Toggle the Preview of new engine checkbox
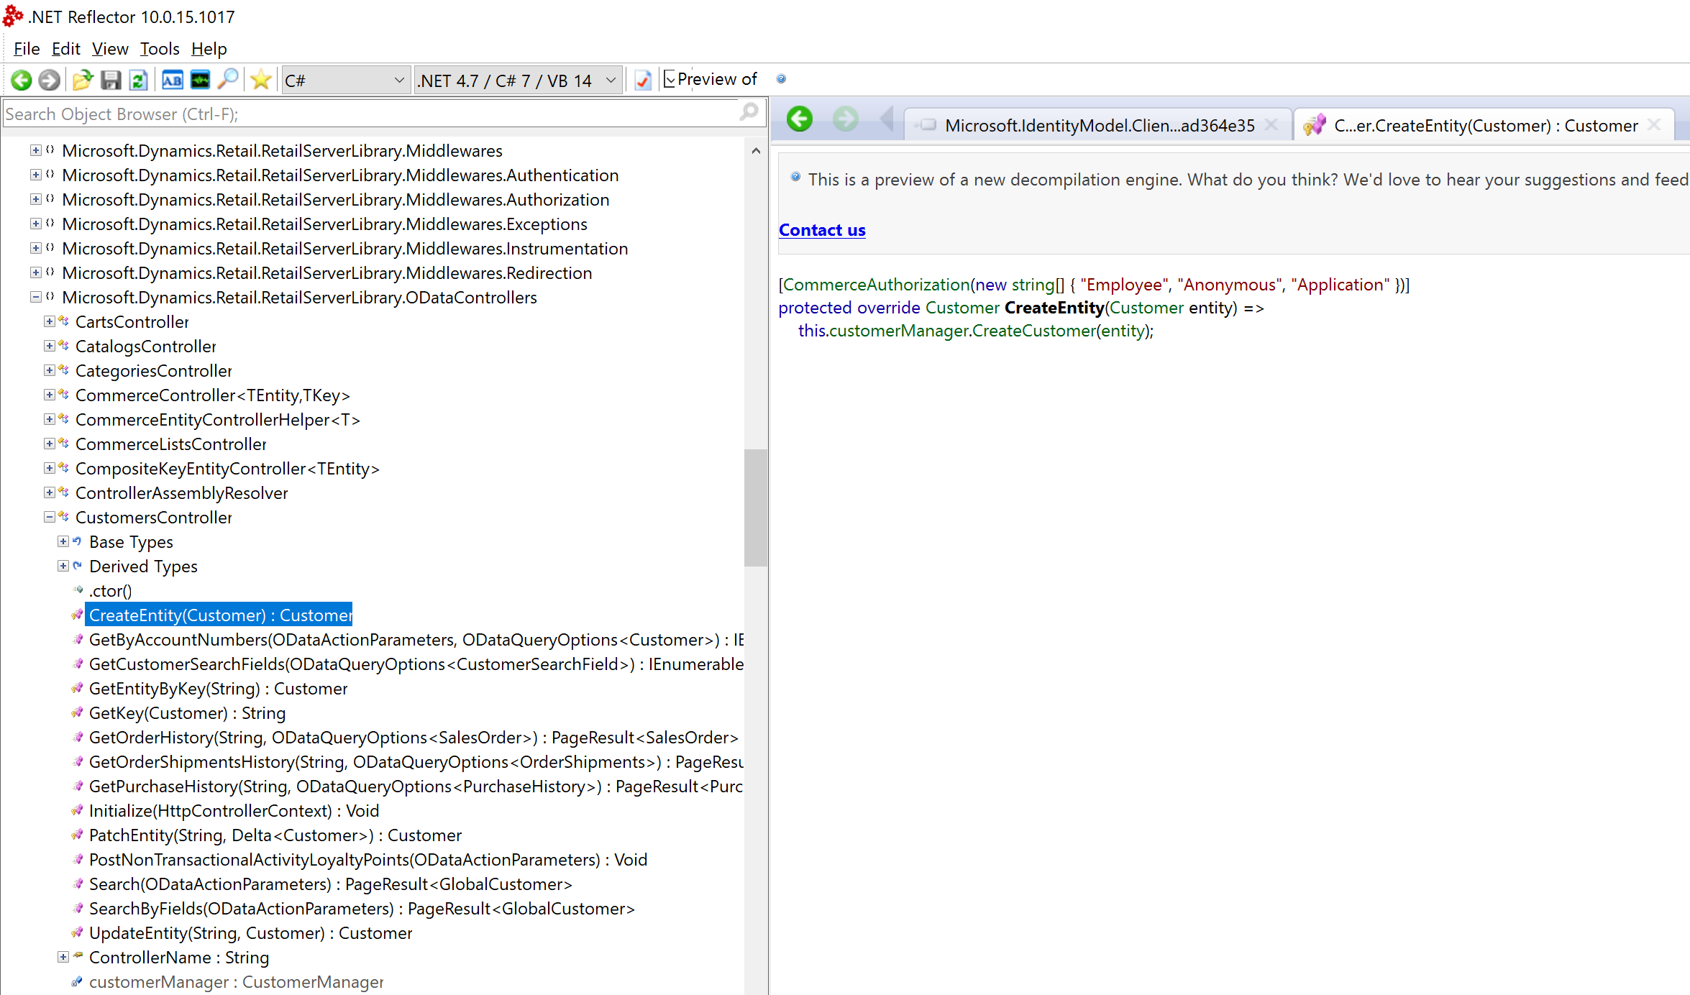Viewport: 1690px width, 995px height. (669, 79)
